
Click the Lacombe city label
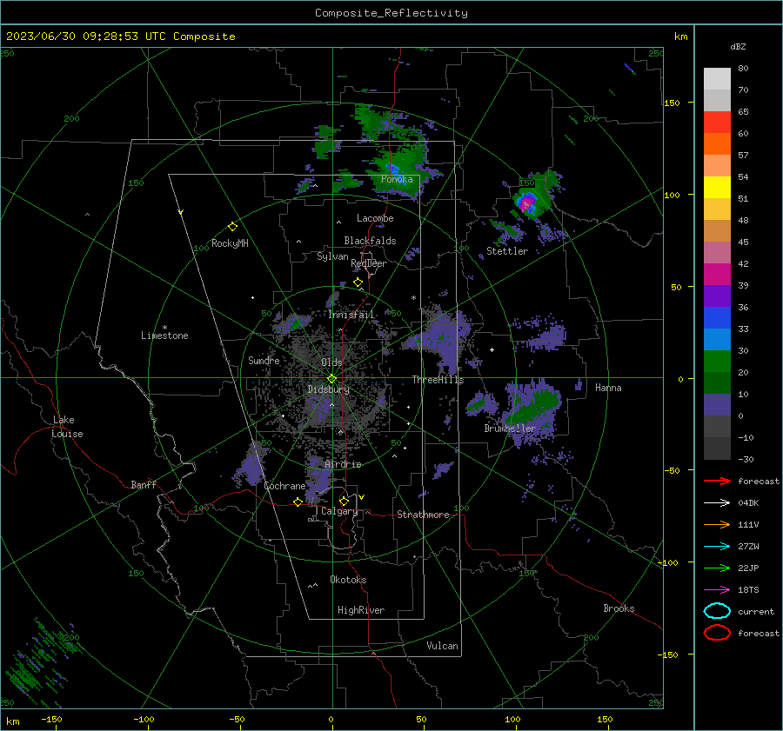[x=375, y=218]
